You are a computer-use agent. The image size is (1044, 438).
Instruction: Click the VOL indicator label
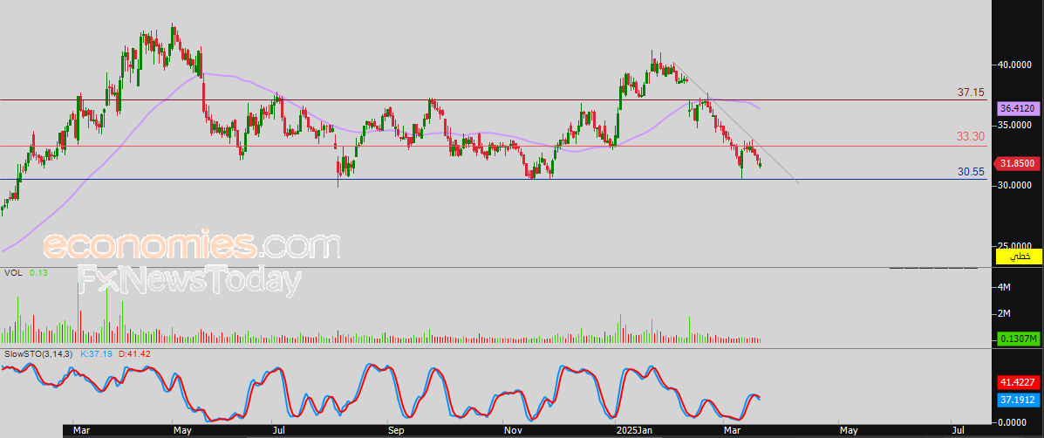click(13, 273)
